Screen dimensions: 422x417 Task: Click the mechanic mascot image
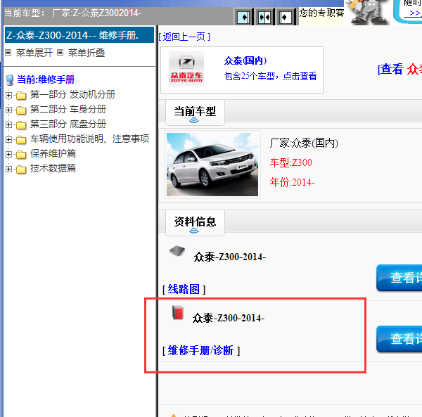tap(368, 13)
